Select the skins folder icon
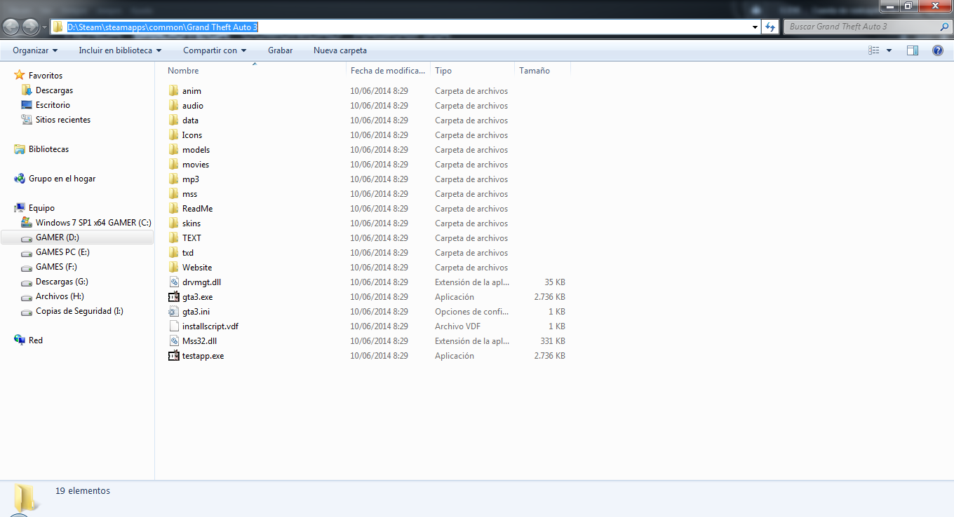The height and width of the screenshot is (517, 954). coord(174,223)
